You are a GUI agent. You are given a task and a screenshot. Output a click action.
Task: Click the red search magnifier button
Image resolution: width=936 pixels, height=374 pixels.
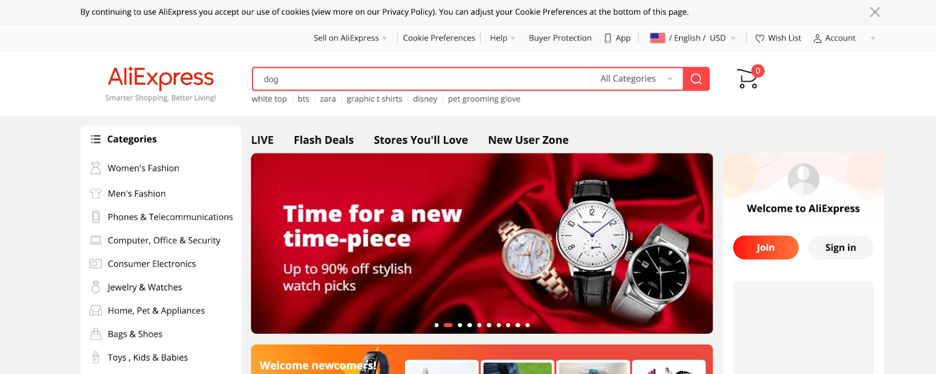pos(696,79)
